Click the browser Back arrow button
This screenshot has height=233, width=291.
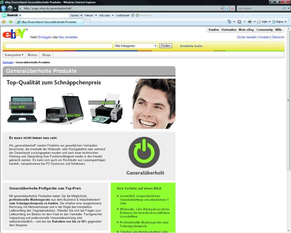(x=3, y=9)
